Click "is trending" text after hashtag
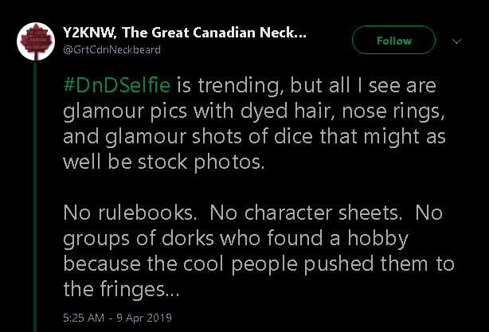This screenshot has height=332, width=489. 231,86
